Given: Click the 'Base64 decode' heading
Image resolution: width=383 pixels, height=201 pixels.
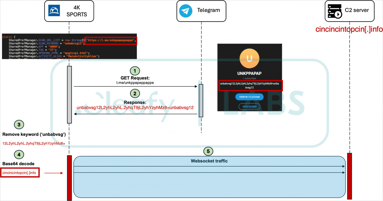Looking at the screenshot, I should (18, 164).
